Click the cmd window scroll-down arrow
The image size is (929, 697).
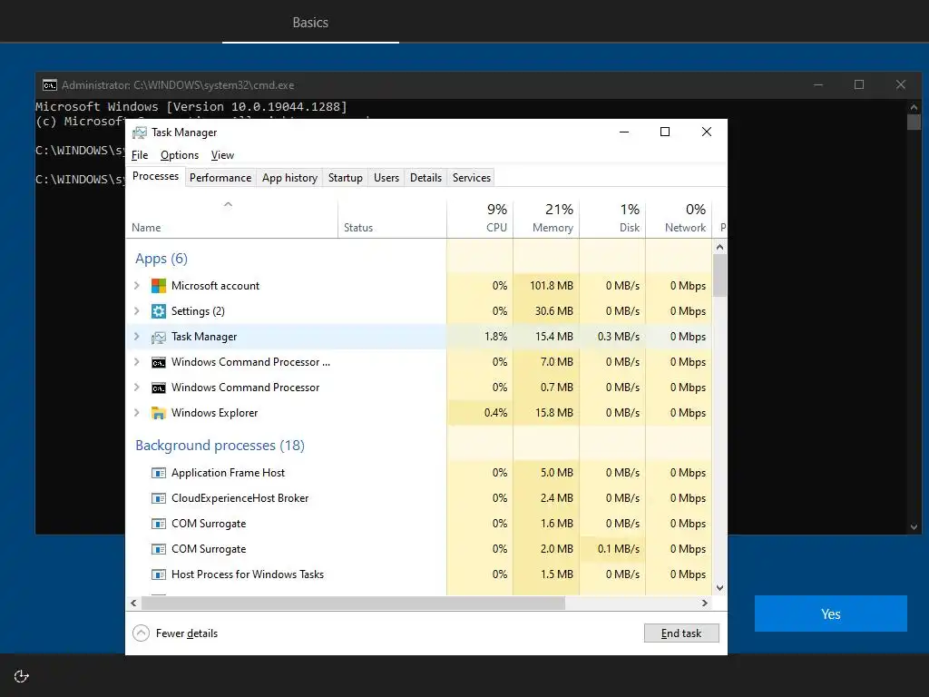click(x=914, y=527)
